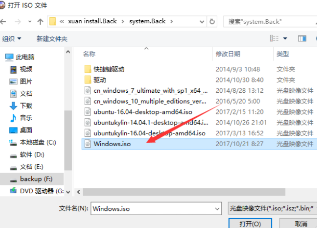Click the 打开(O) button
This screenshot has width=317, height=228.
[x=250, y=223]
